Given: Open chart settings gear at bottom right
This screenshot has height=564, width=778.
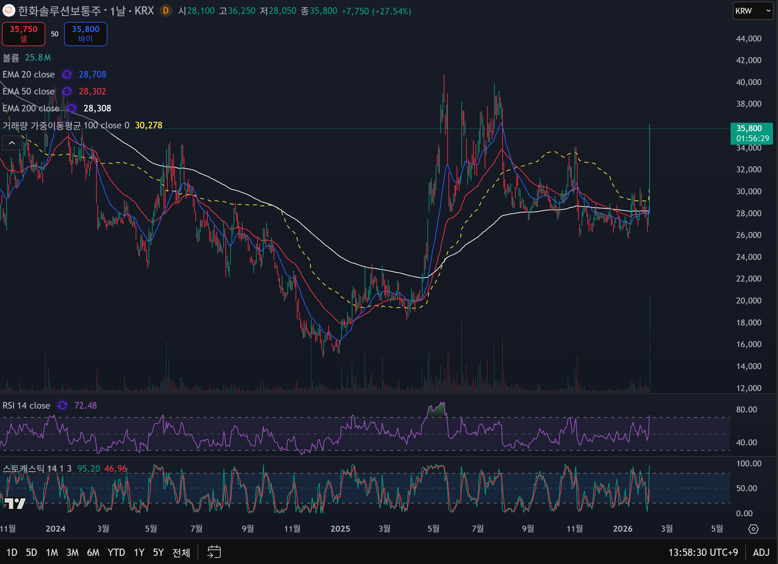Looking at the screenshot, I should [x=753, y=529].
